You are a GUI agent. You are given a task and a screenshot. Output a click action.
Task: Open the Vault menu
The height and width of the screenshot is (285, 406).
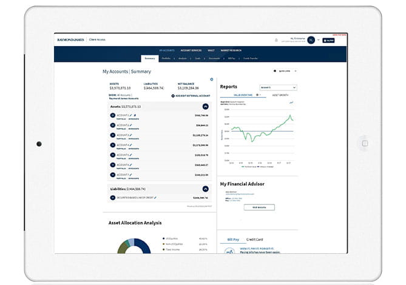pyautogui.click(x=211, y=50)
